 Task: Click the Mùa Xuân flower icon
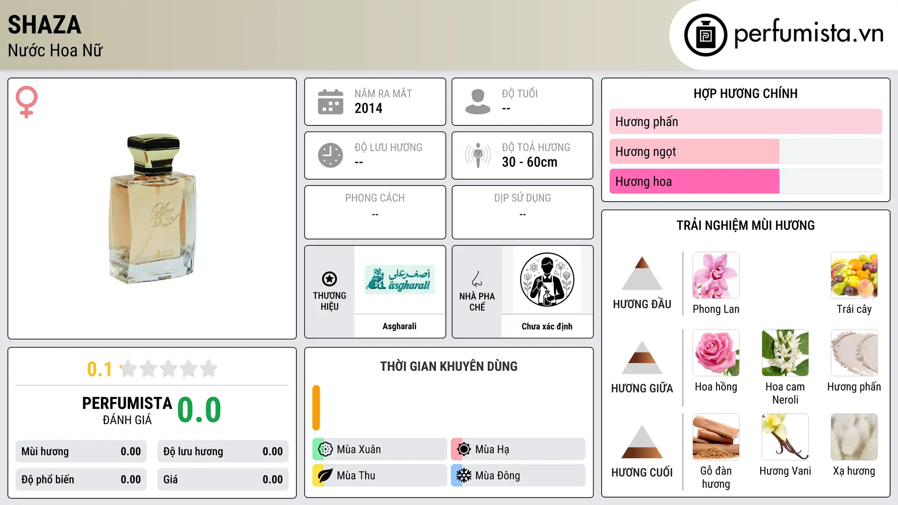325,449
